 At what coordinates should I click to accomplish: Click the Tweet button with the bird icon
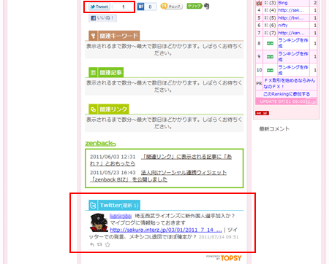[x=99, y=7]
